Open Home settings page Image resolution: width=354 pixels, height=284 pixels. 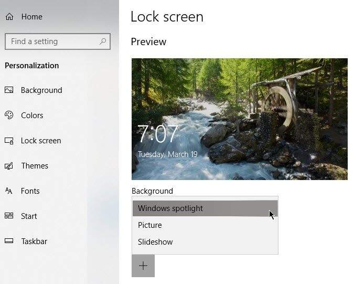32,17
